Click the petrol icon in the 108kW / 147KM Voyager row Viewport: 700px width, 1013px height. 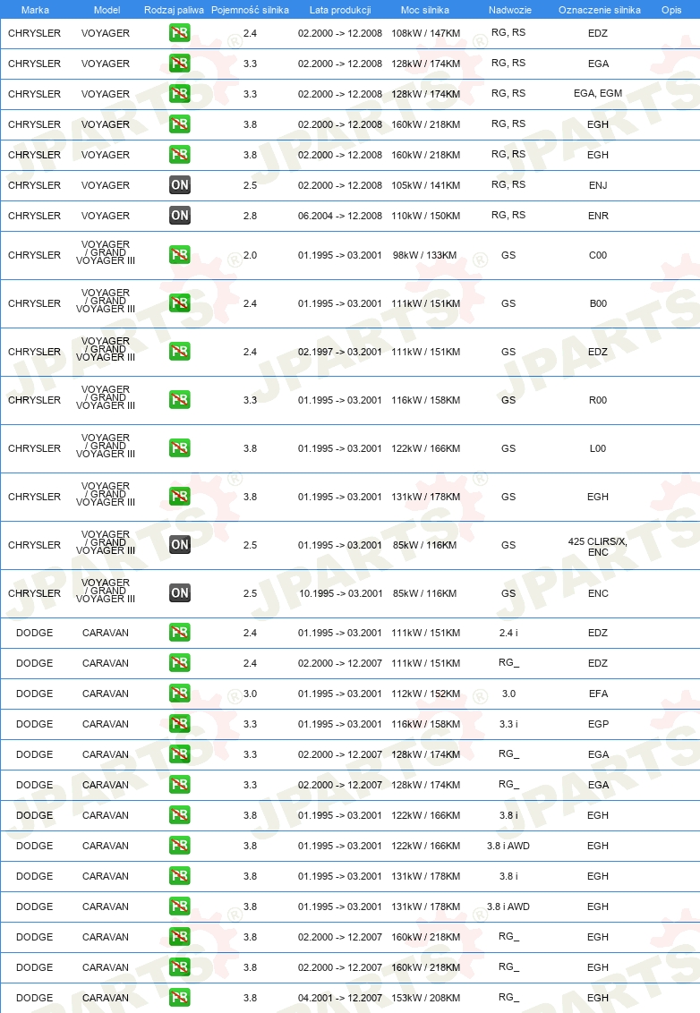pyautogui.click(x=180, y=33)
